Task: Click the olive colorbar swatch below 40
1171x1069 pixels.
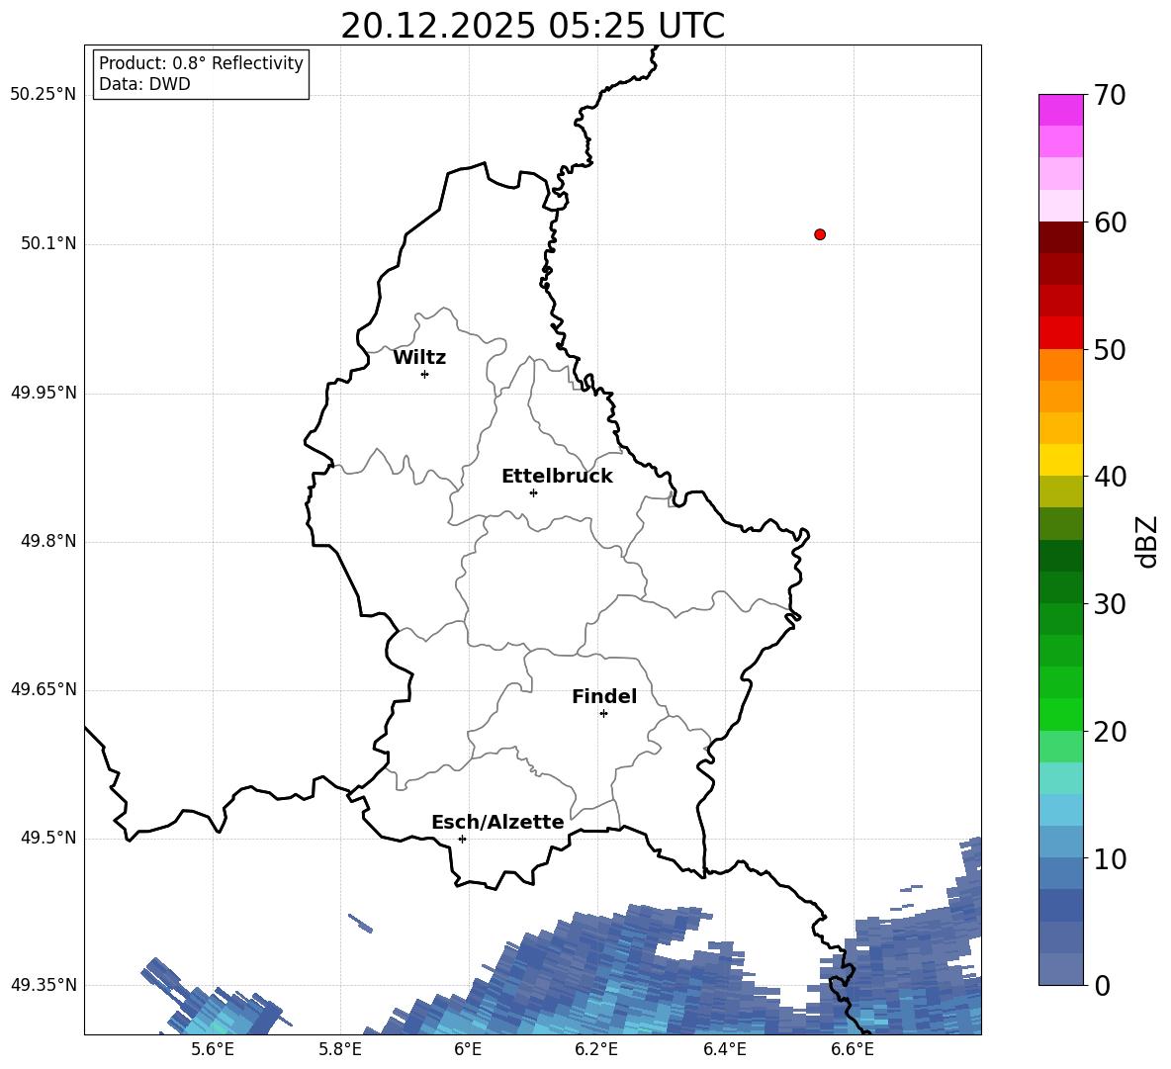Action: point(1060,491)
